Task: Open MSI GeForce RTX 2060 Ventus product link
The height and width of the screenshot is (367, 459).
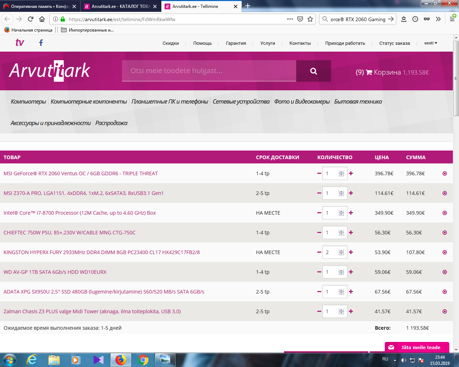Action: pos(81,173)
